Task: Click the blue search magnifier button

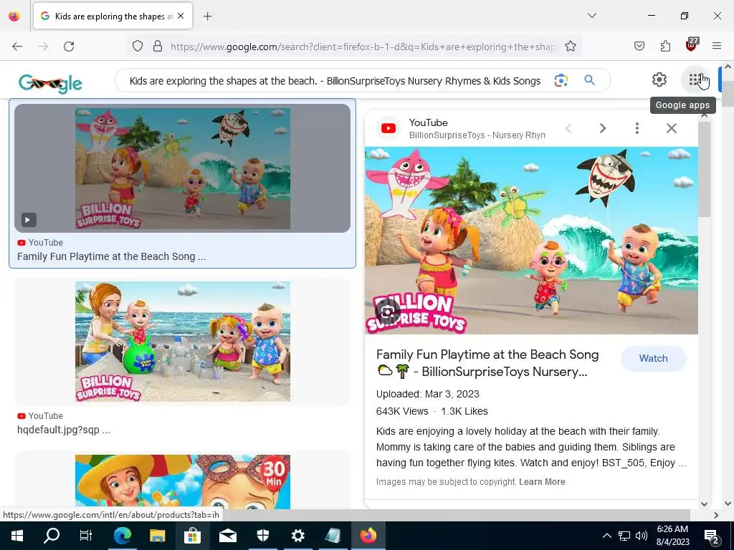Action: tap(589, 80)
